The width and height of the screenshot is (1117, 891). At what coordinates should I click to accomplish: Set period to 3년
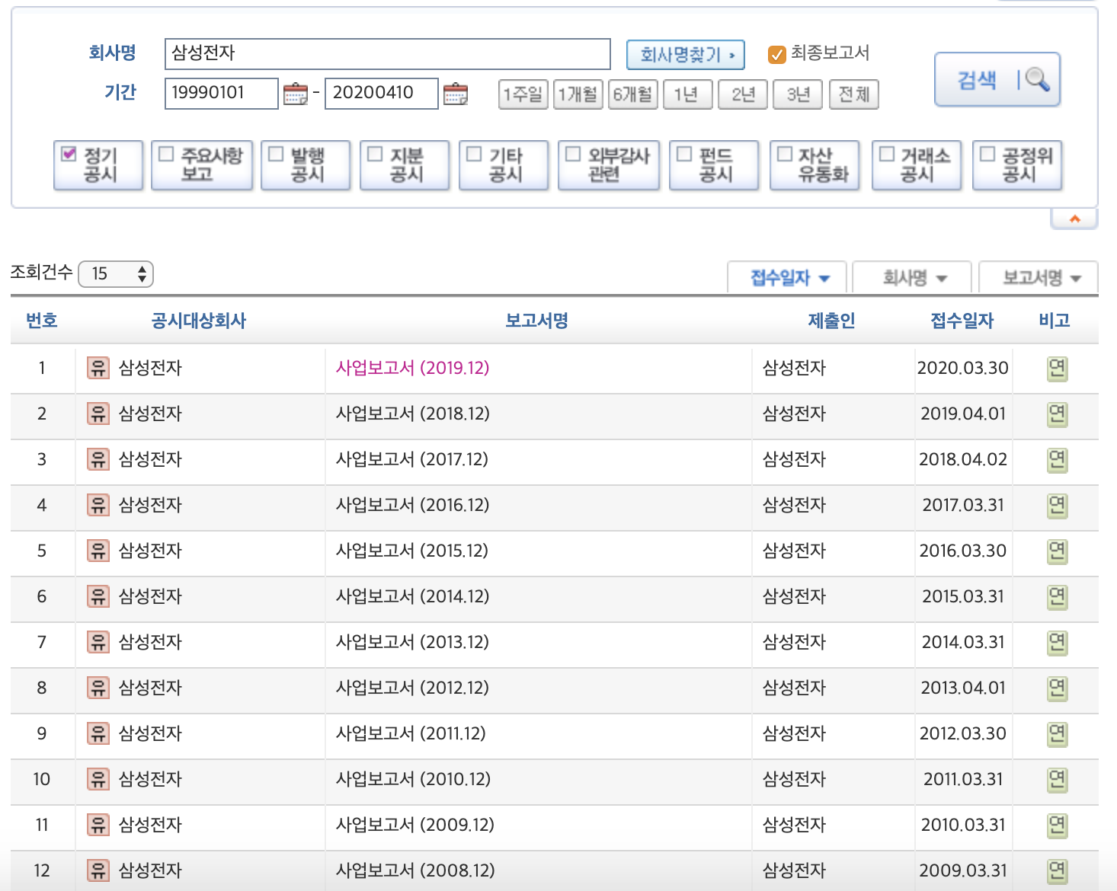point(799,94)
